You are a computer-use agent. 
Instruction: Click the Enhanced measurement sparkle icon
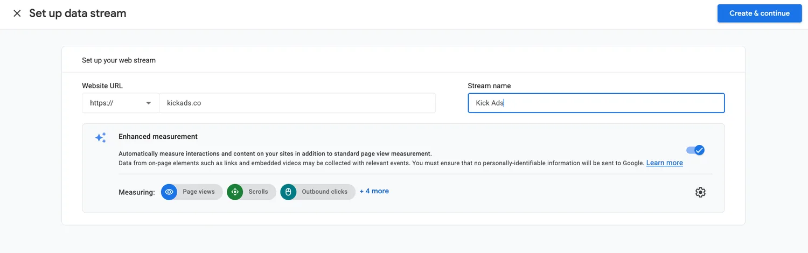click(x=101, y=138)
